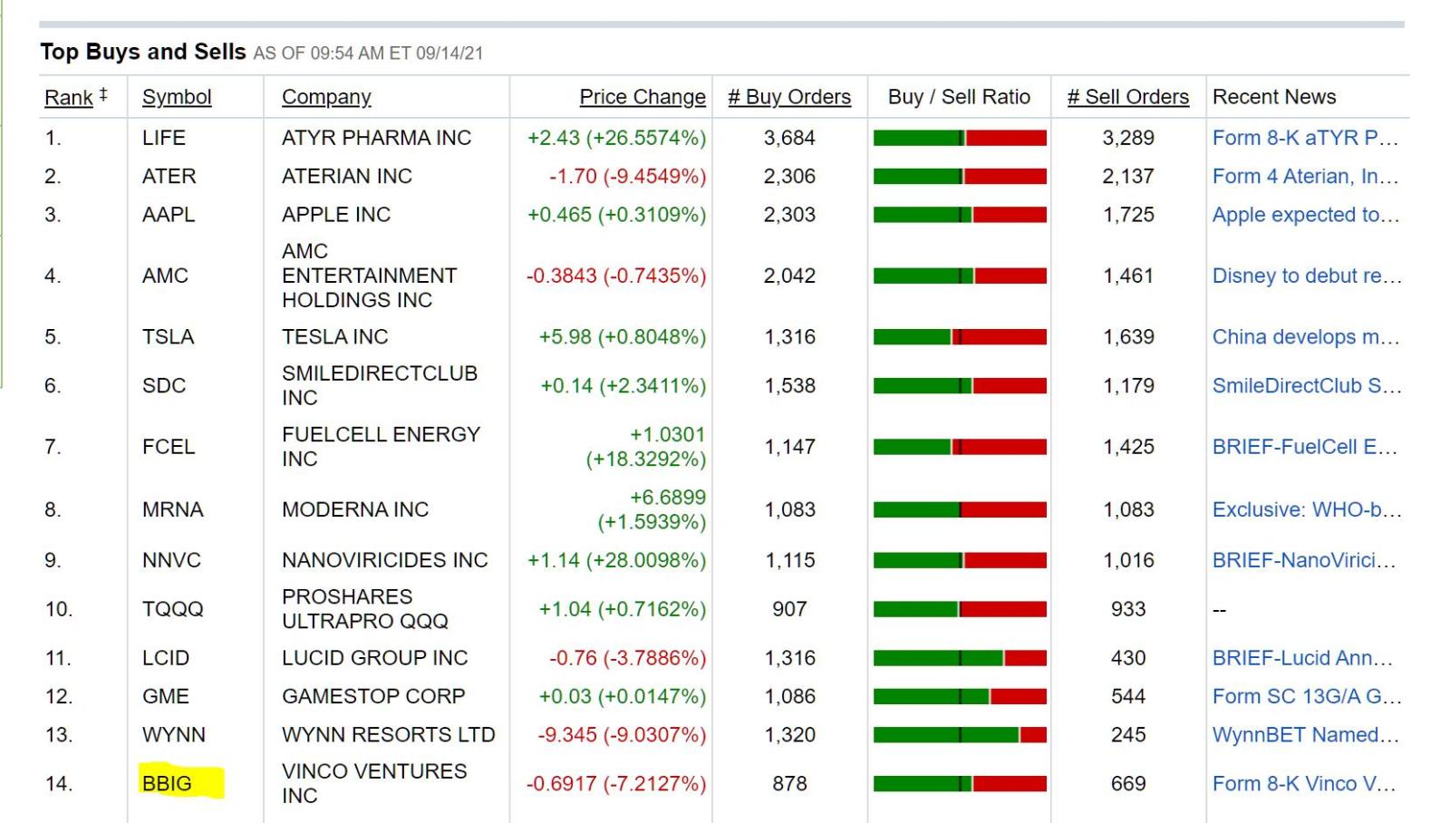Open the Disney to debut news link
This screenshot has width=1450, height=823.
pos(1307,276)
